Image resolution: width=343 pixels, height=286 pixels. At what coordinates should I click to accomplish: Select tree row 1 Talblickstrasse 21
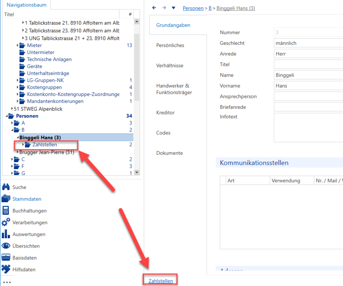(72, 23)
